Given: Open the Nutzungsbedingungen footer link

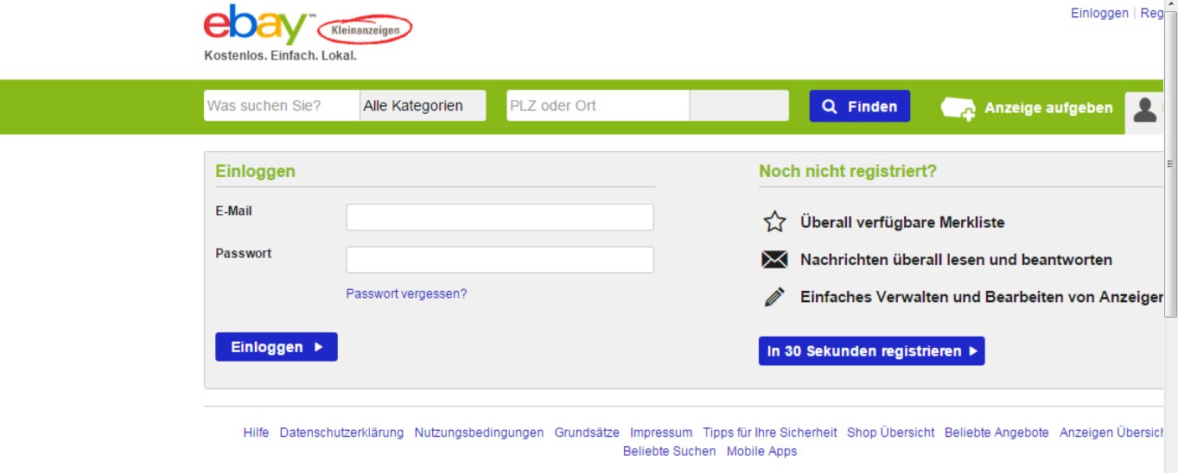Looking at the screenshot, I should [x=479, y=432].
